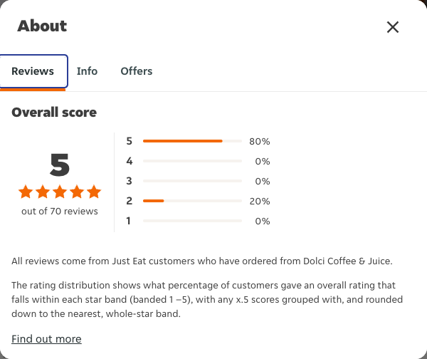Switch to the Info tab
This screenshot has height=359, width=427.
87,71
